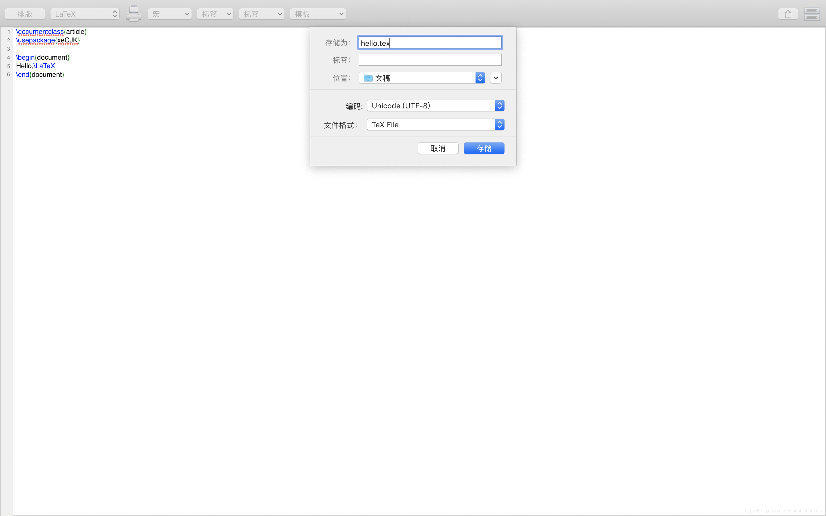Expand the save dialog with chevron button
826x516 pixels.
(x=496, y=78)
